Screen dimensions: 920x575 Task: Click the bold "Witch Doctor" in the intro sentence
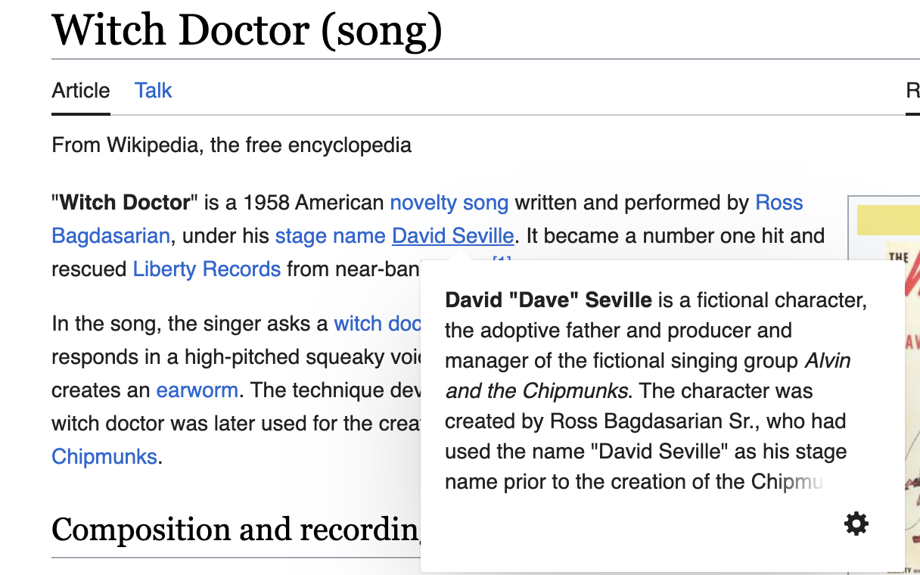point(125,203)
